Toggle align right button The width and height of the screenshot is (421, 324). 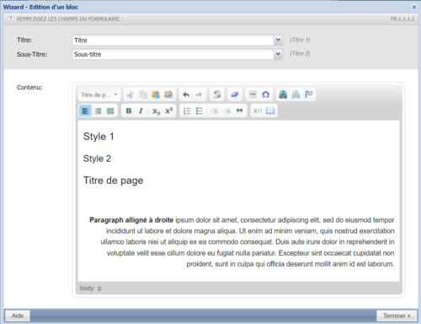click(x=98, y=111)
